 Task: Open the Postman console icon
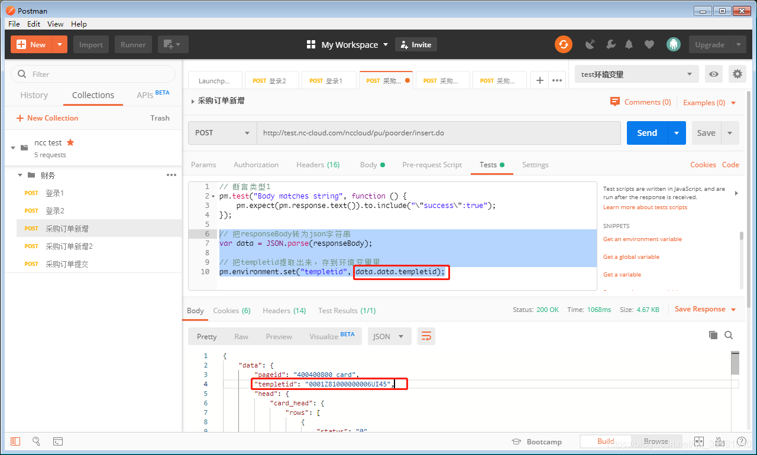click(58, 441)
